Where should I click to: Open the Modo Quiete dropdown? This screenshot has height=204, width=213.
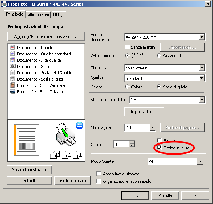pos(200,161)
